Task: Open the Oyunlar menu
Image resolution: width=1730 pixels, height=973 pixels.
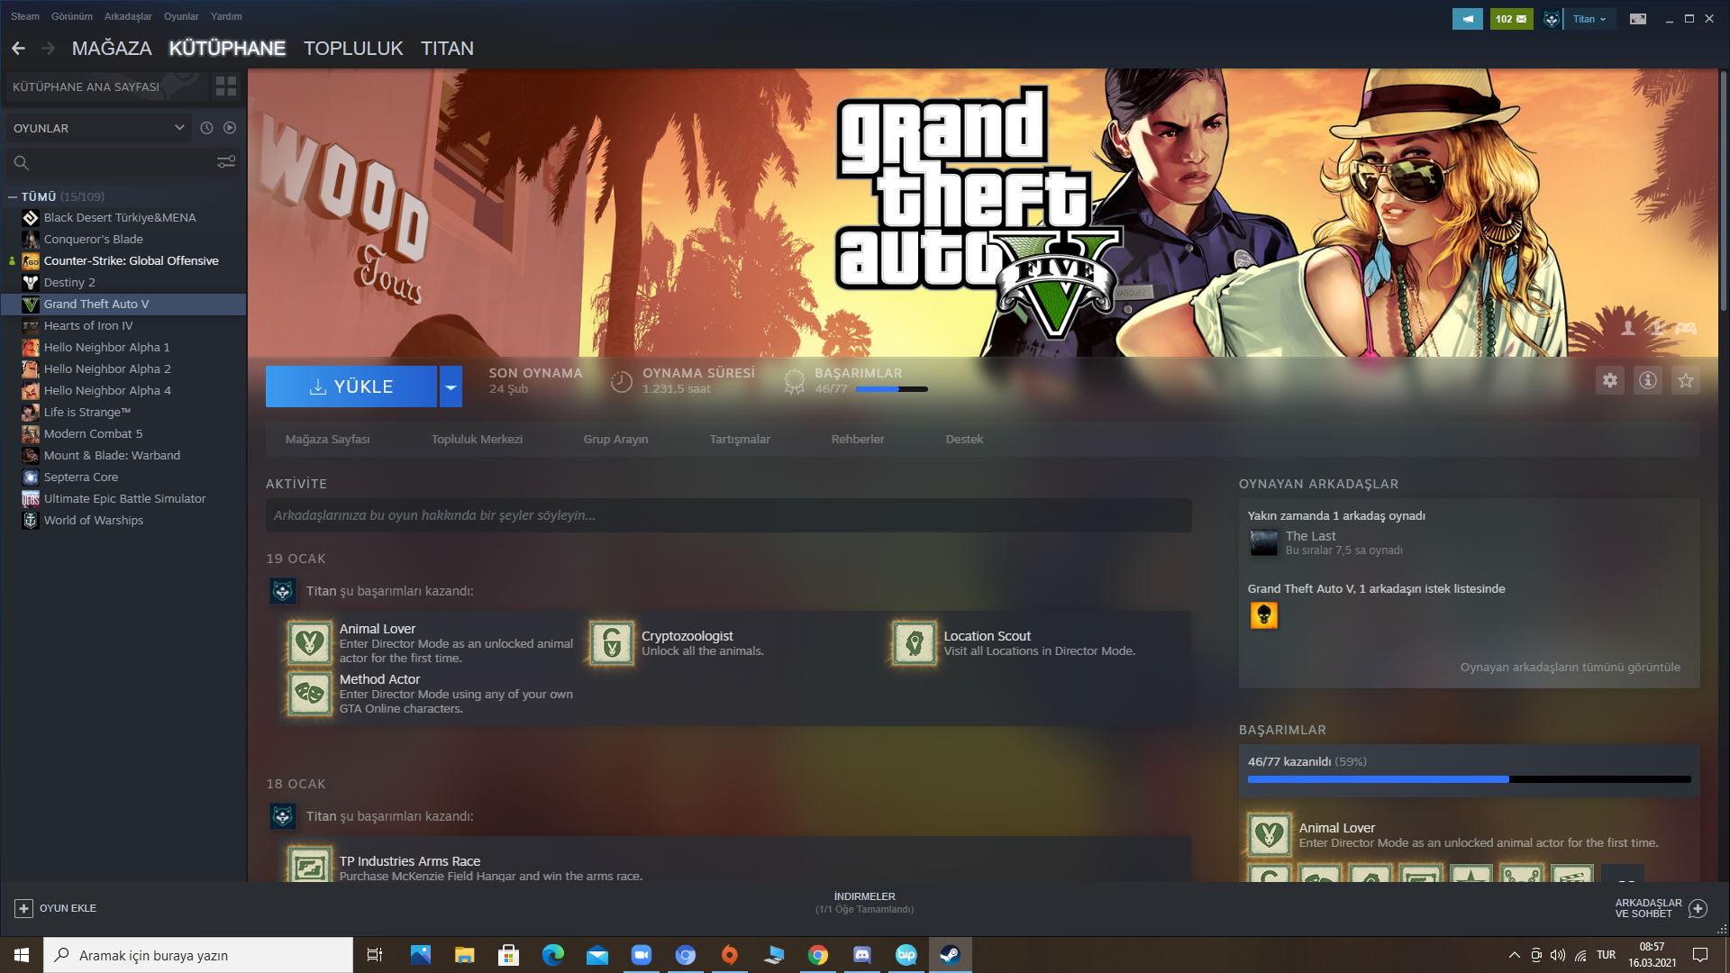Action: [181, 16]
